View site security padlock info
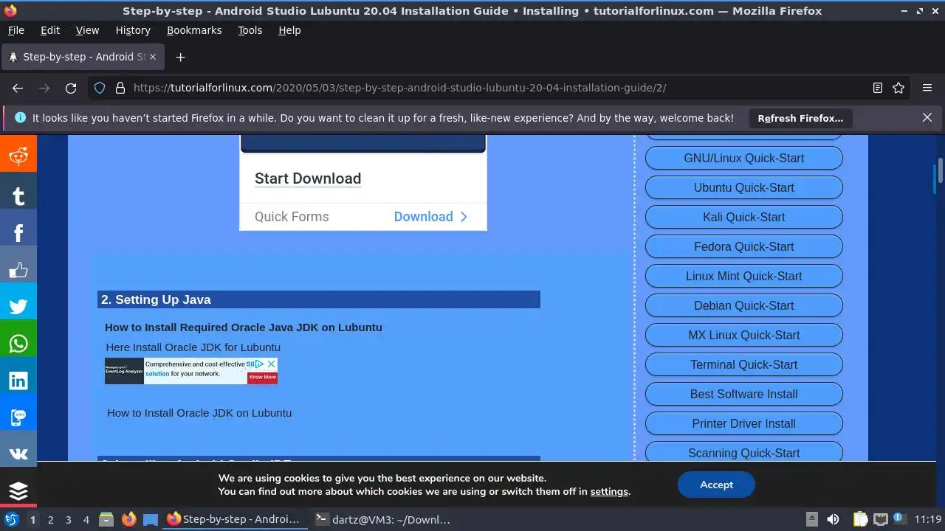This screenshot has height=531, width=945. click(x=120, y=88)
